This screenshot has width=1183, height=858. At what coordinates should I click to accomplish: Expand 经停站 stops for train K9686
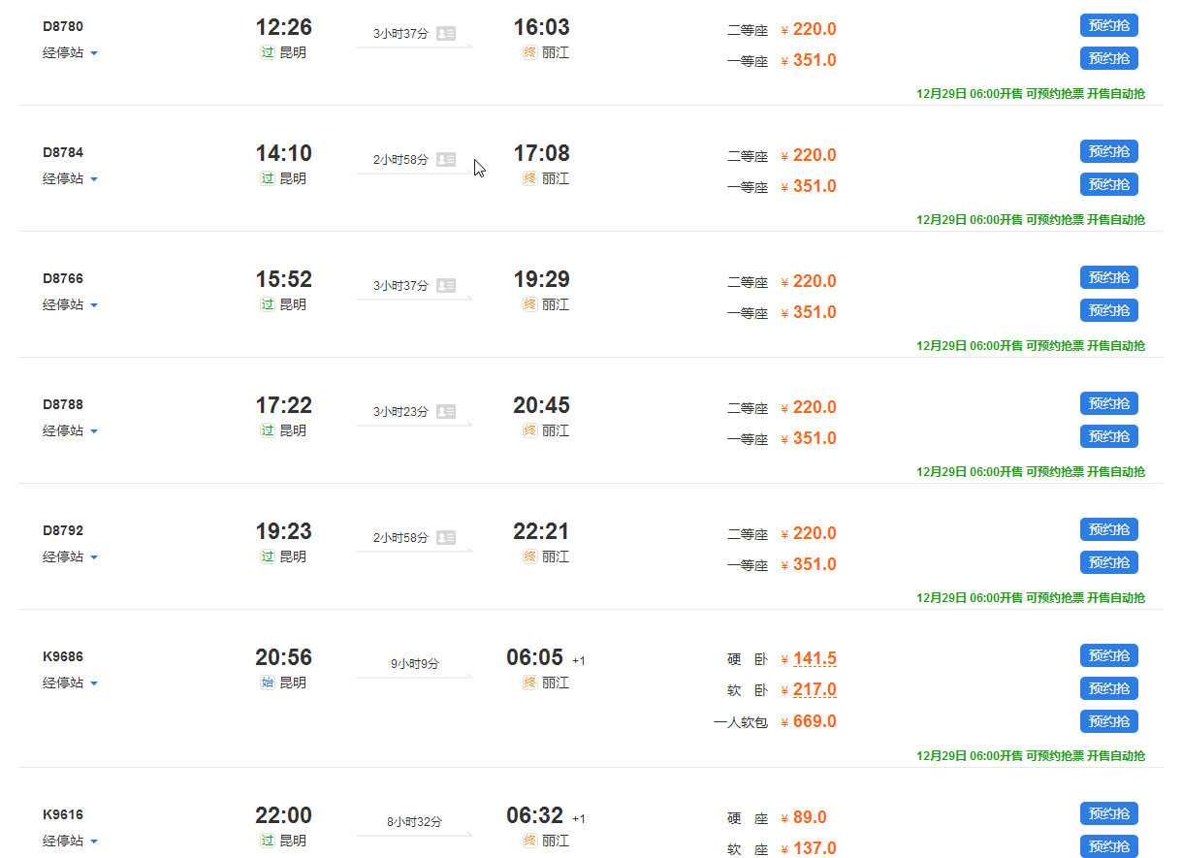click(70, 683)
